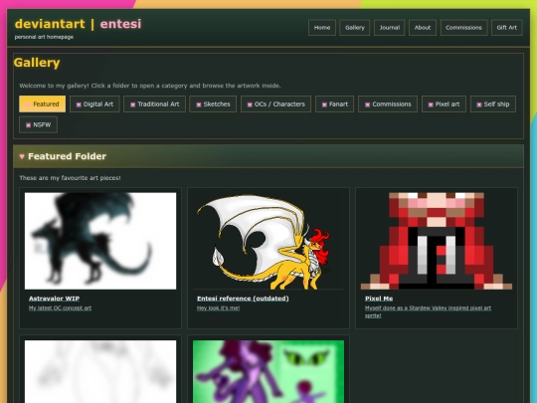Click the pink icon on Sketches
The image size is (537, 403).
pyautogui.click(x=199, y=104)
